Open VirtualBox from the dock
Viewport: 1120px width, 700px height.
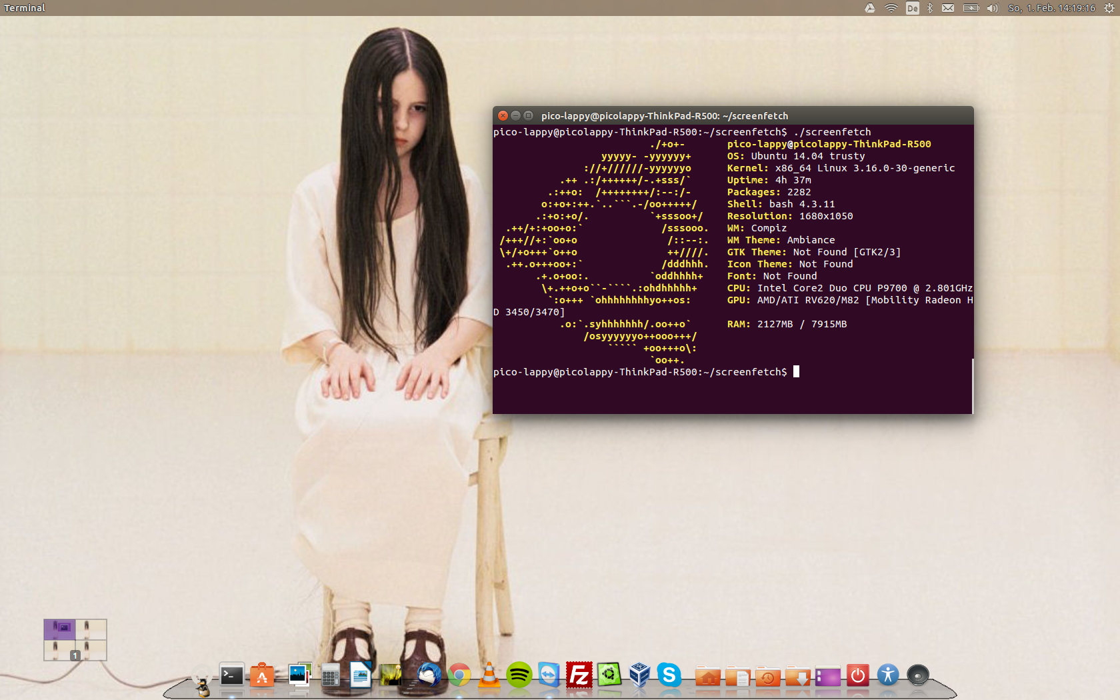639,675
